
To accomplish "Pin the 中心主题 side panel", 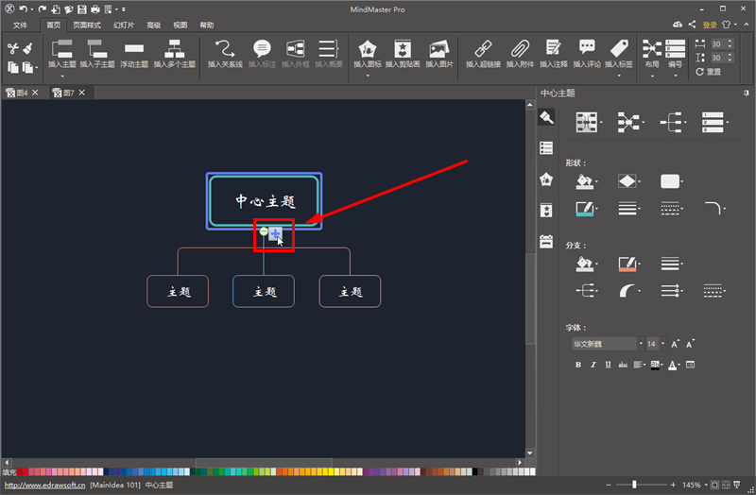I will point(747,93).
